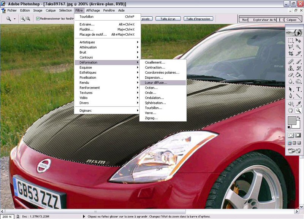Expand the Esquisse submenu

108,68
